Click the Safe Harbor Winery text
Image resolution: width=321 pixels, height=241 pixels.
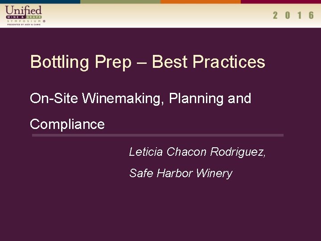pos(181,173)
